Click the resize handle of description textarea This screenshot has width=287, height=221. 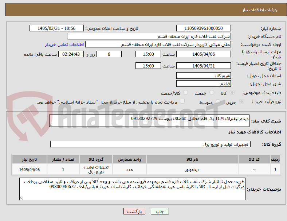tap(51, 125)
